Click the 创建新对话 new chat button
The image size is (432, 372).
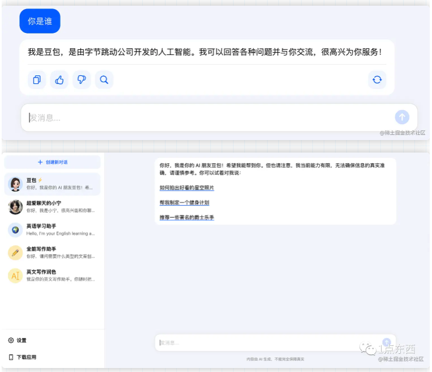[52, 162]
